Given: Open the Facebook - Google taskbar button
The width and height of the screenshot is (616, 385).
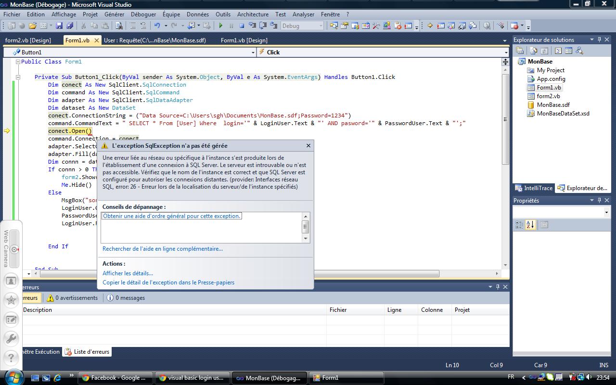Looking at the screenshot, I should [115, 378].
